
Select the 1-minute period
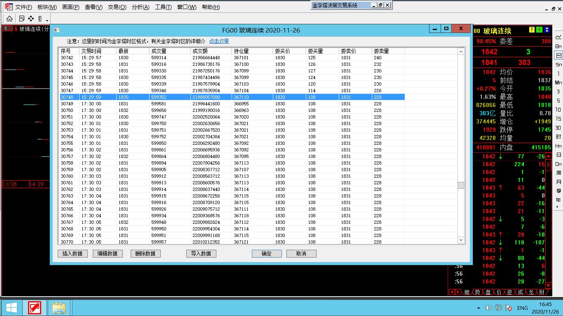point(558,73)
